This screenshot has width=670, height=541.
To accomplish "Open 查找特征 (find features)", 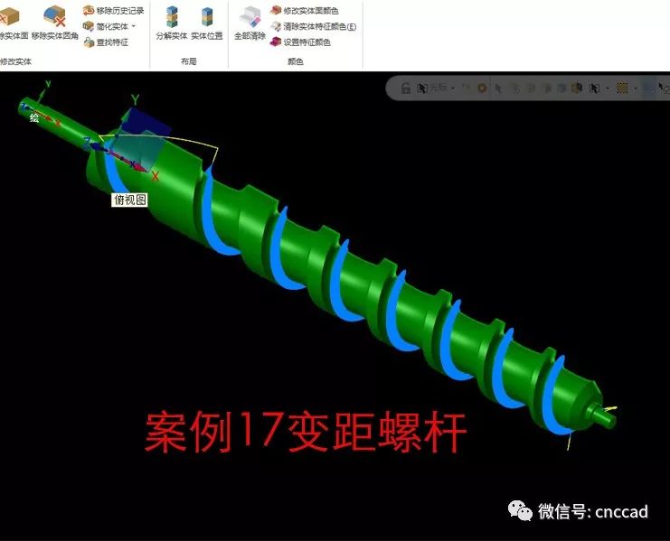I will pos(106,42).
